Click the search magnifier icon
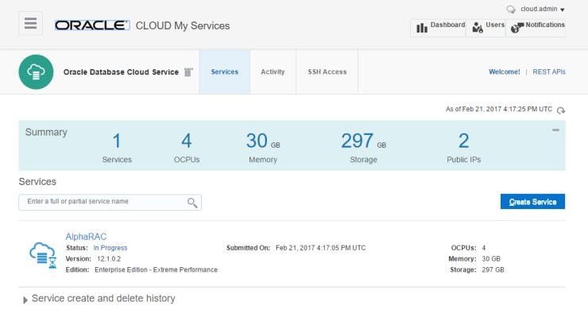588x329 pixels. pyautogui.click(x=192, y=203)
